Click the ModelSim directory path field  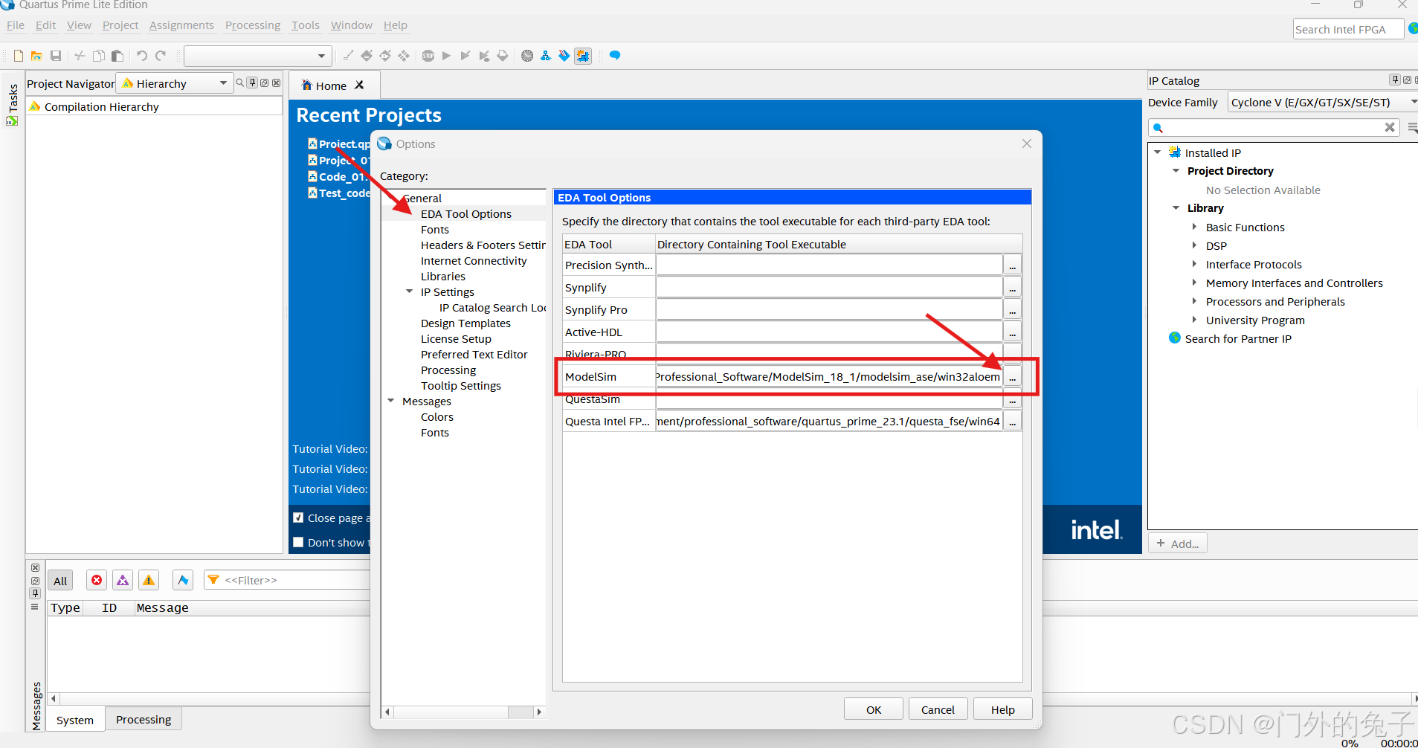click(x=828, y=377)
